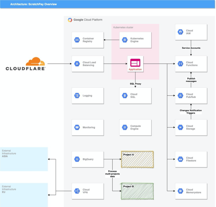Click the Cloud Memorystore icon
This screenshot has width=216, height=207.
click(x=180, y=191)
